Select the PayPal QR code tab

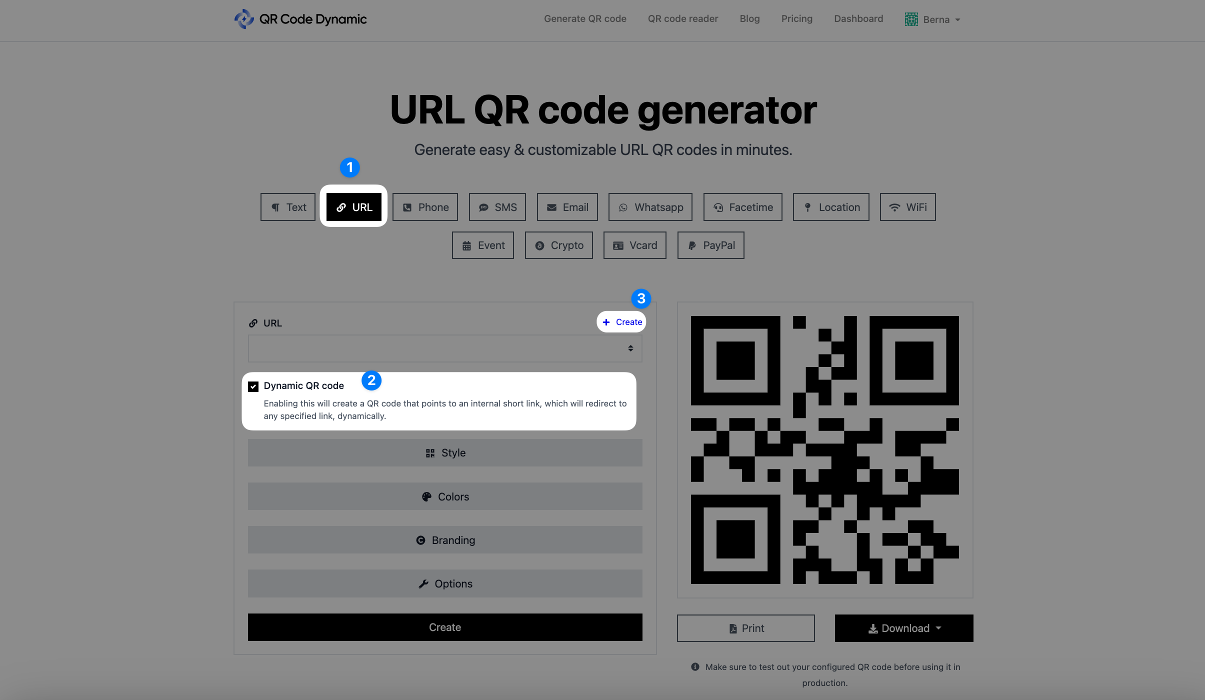point(711,244)
